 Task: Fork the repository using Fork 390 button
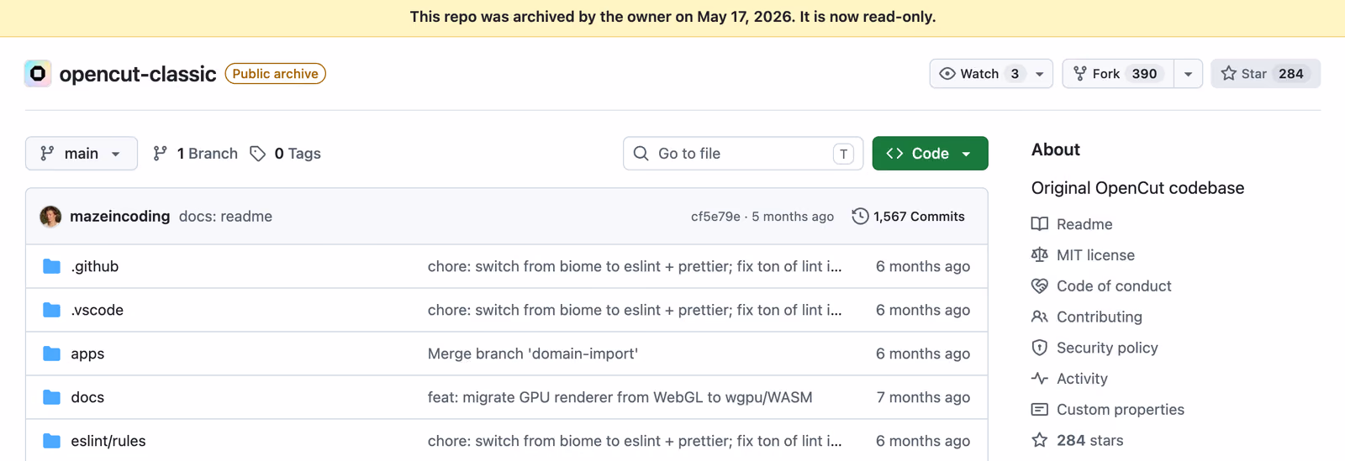click(1118, 74)
